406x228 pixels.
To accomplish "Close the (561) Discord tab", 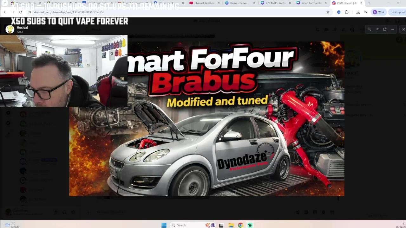I will (361, 3).
